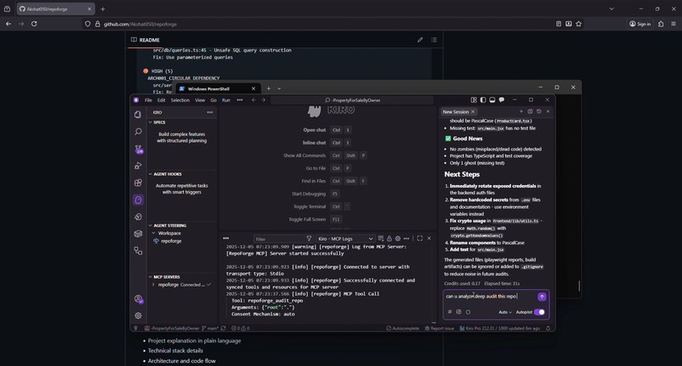
Task: Collapse the AGENT HOOKS section
Action: pyautogui.click(x=151, y=174)
